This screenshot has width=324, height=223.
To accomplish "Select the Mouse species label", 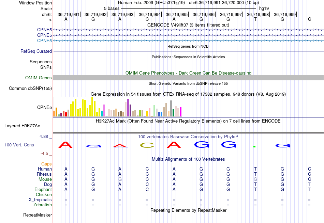I will pos(45,179).
